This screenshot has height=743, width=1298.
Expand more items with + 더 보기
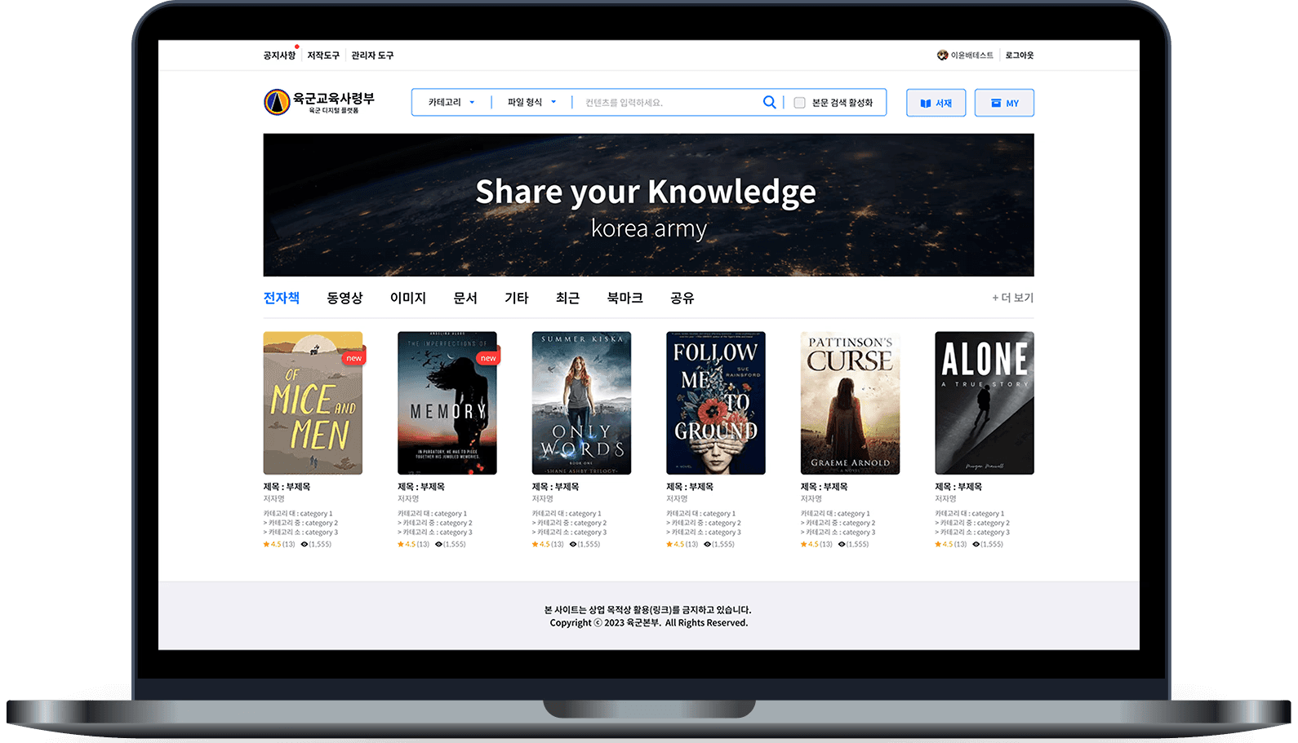pos(1012,298)
